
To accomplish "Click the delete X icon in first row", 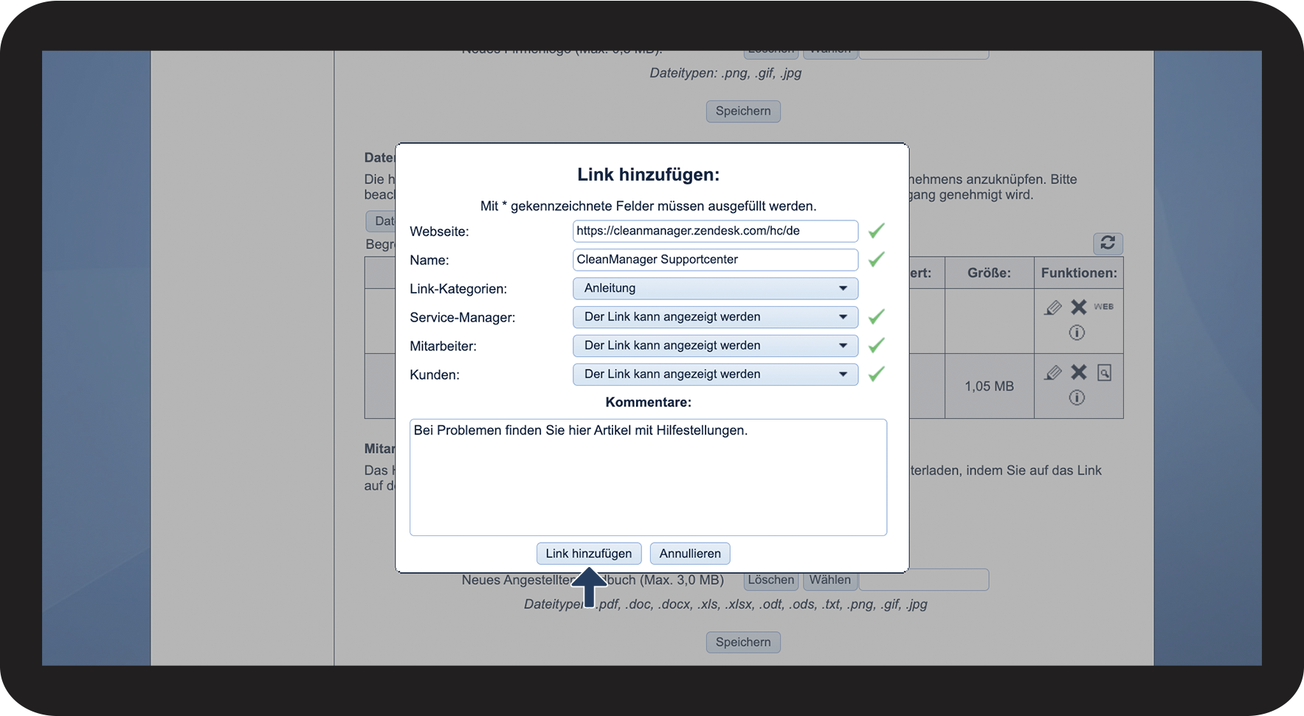I will (x=1078, y=307).
